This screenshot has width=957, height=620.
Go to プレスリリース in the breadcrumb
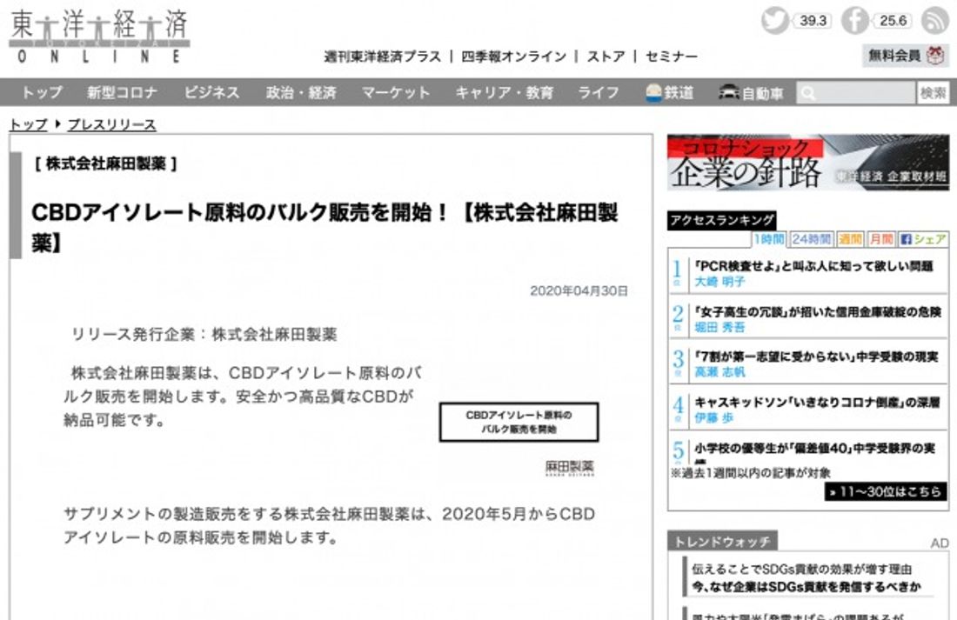click(x=111, y=124)
